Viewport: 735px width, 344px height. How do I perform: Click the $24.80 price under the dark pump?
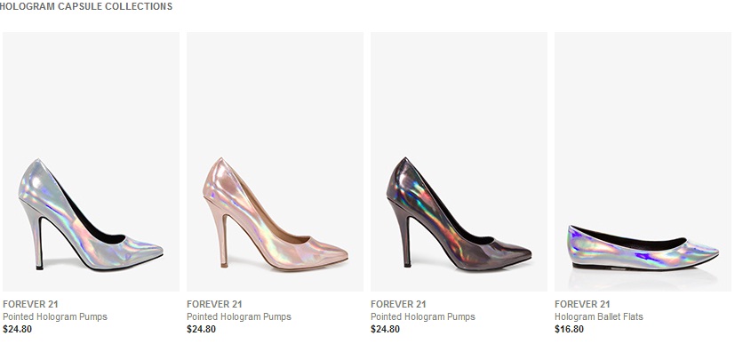coord(386,329)
